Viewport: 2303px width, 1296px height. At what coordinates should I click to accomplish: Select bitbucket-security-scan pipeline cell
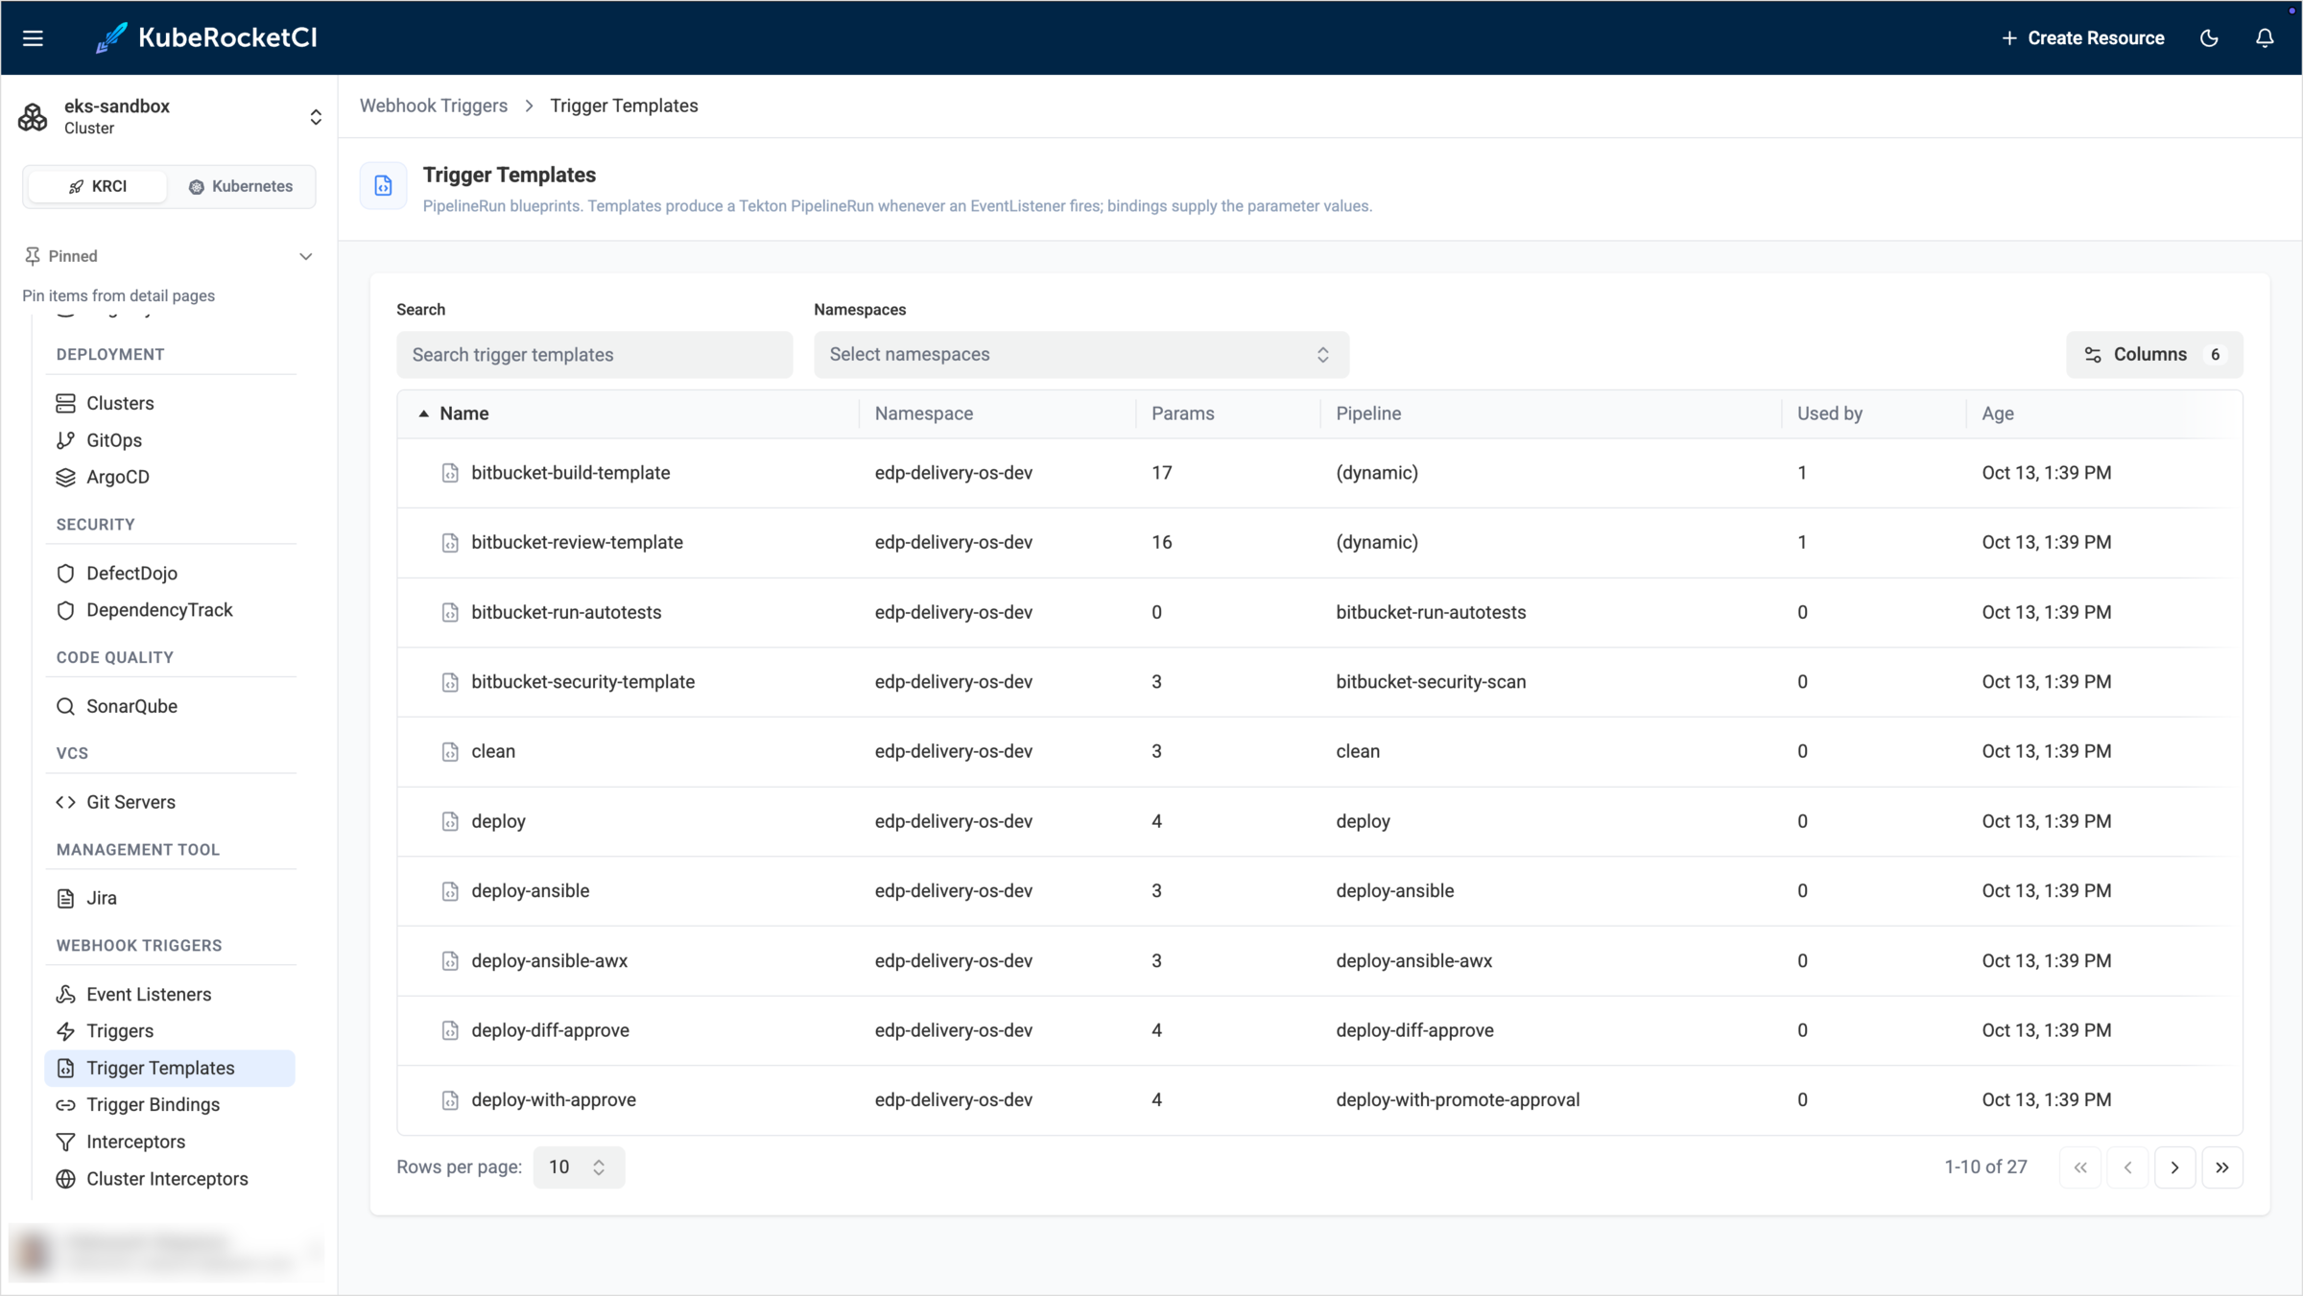click(x=1431, y=682)
